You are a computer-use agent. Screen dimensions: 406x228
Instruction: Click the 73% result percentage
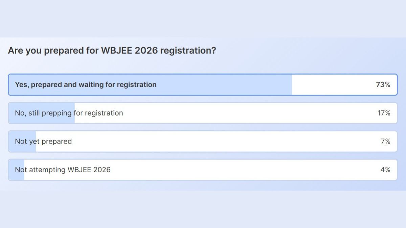(383, 85)
